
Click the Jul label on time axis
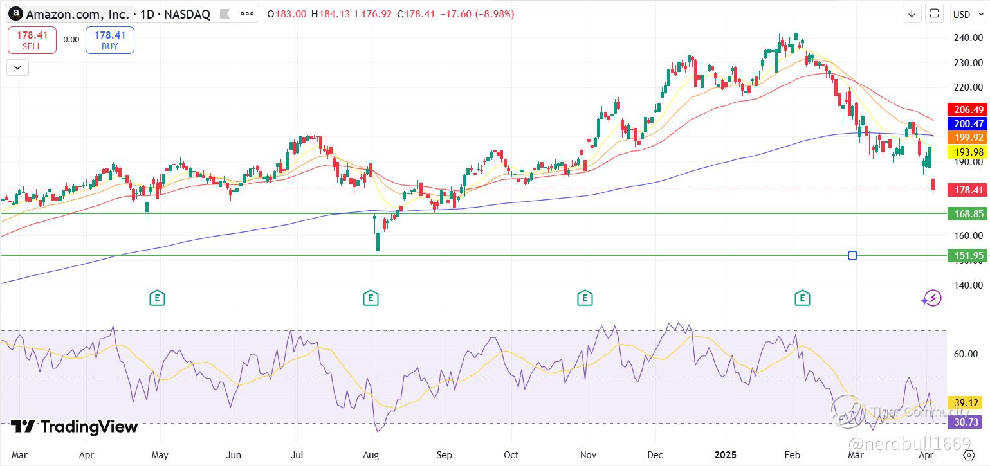click(298, 455)
